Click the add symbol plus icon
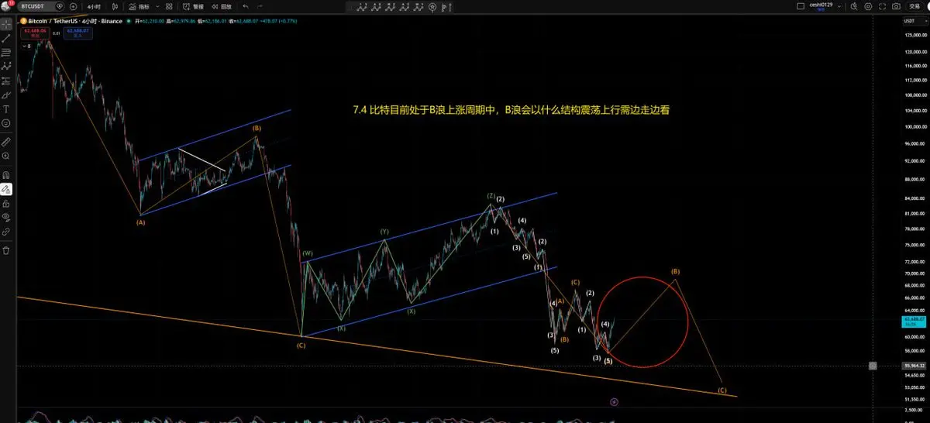930x423 pixels. click(x=73, y=6)
